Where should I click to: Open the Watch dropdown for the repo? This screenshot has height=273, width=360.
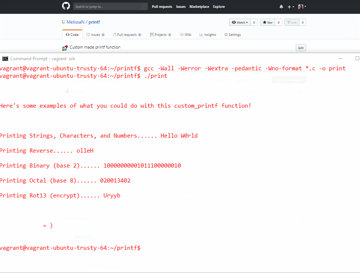(239, 22)
